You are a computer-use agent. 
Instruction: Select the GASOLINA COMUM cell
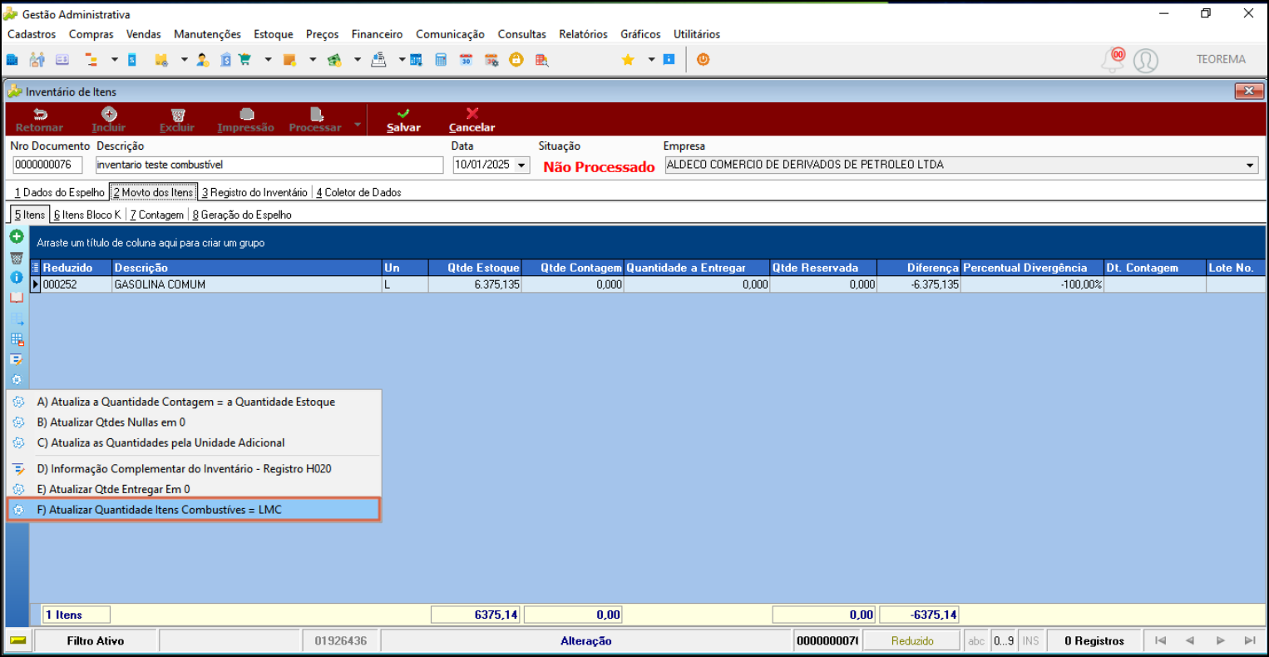click(x=247, y=284)
